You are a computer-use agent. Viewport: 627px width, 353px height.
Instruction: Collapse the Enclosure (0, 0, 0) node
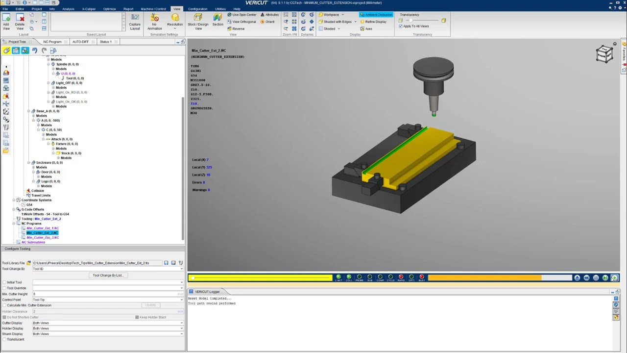pyautogui.click(x=28, y=163)
